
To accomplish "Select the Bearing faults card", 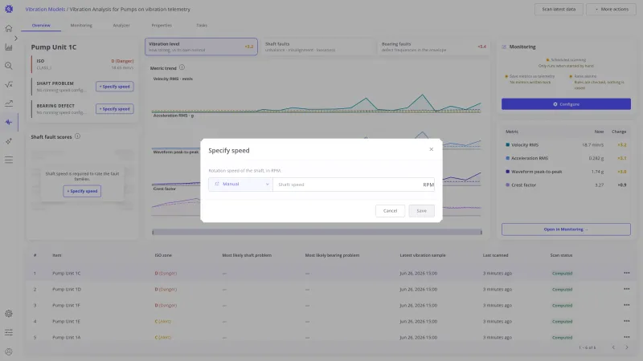I will click(433, 47).
